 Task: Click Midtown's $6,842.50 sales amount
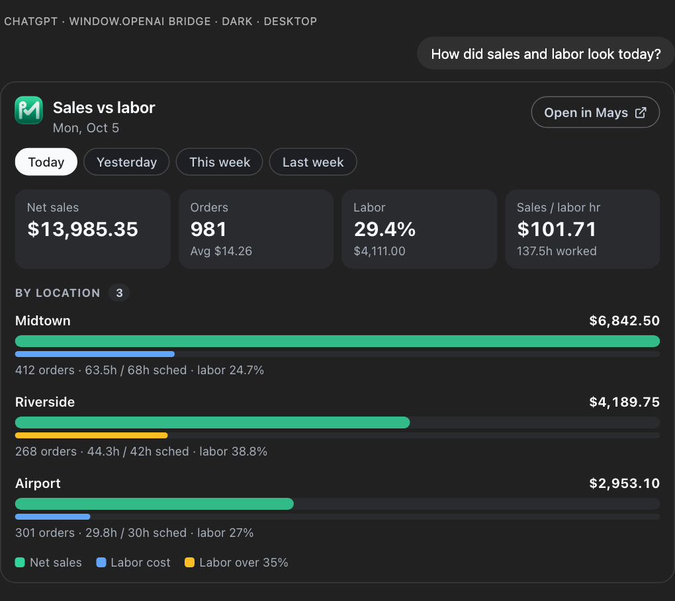624,321
